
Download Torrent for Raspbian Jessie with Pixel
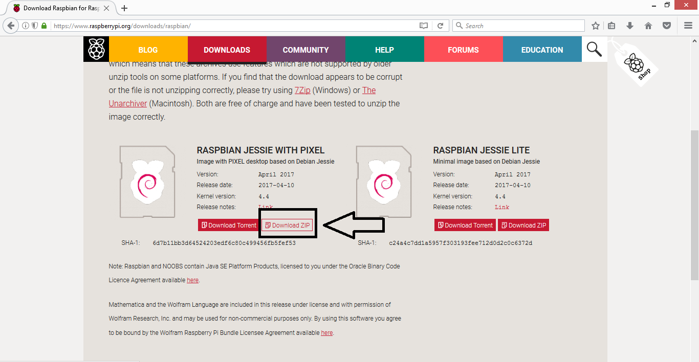(229, 225)
